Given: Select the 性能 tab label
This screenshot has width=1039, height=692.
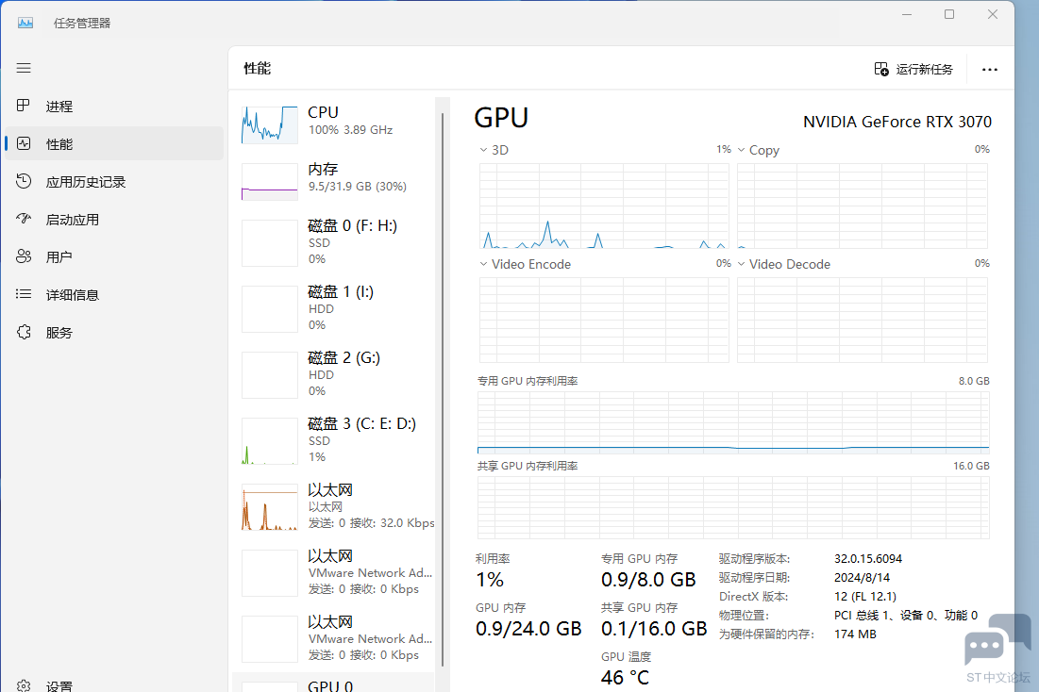Looking at the screenshot, I should click(x=59, y=144).
